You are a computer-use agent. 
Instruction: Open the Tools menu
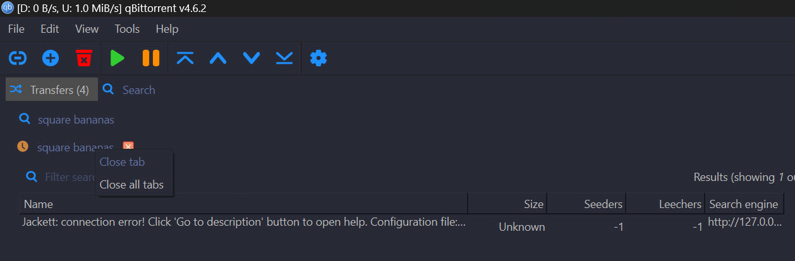pyautogui.click(x=127, y=29)
